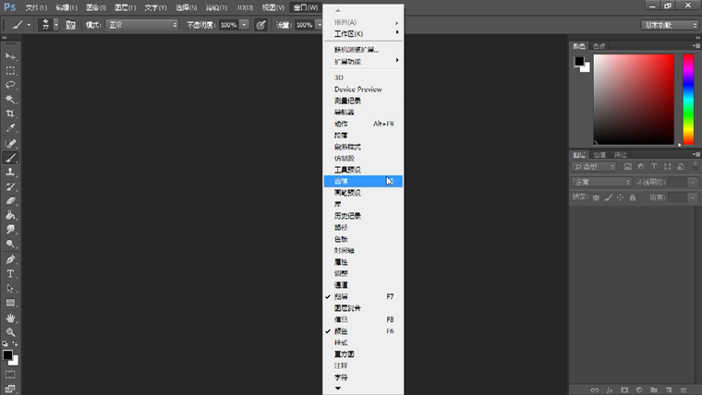Click the rainbow hue slider strip
The width and height of the screenshot is (702, 395).
pos(688,99)
